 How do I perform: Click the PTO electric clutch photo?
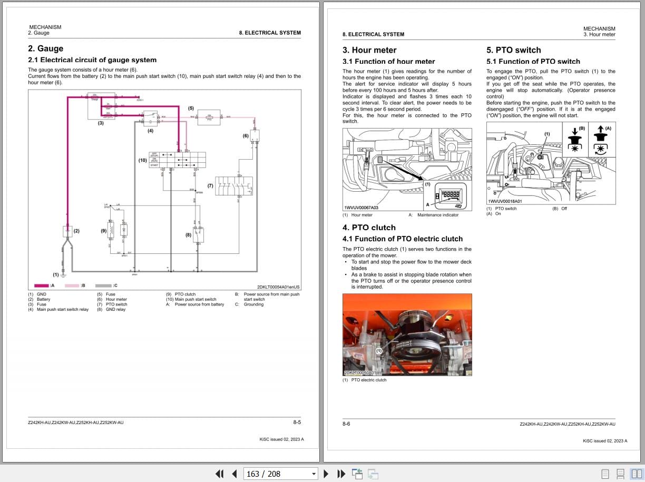[407, 335]
